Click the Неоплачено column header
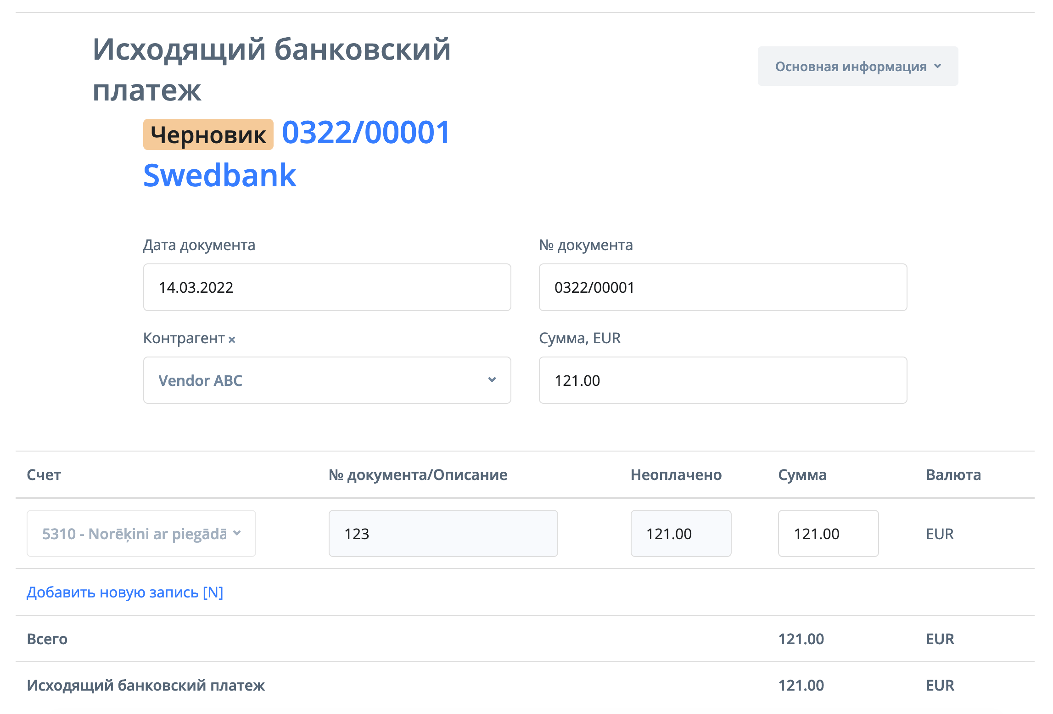The image size is (1053, 714). click(676, 475)
